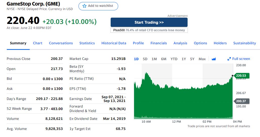The width and height of the screenshot is (260, 137).
Task: Click the 52 Week Range value 3.77 - 483.00
Action: [x=52, y=109]
